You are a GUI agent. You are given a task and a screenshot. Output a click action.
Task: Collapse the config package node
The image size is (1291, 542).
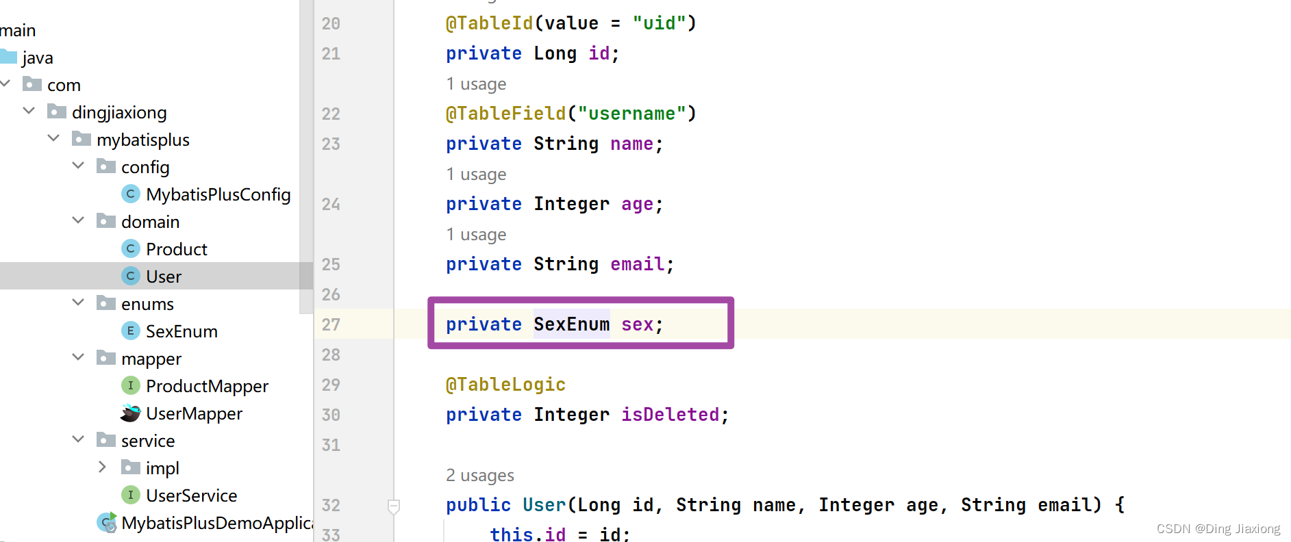(78, 166)
